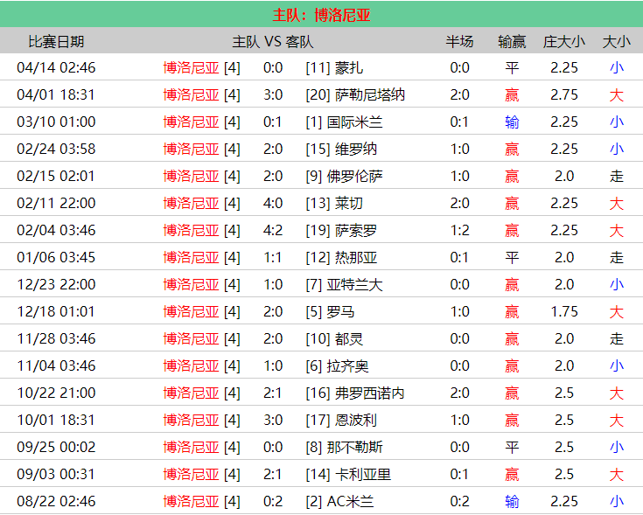Image resolution: width=643 pixels, height=515 pixels.
Task: Click the 半场 column header
Action: (x=459, y=41)
